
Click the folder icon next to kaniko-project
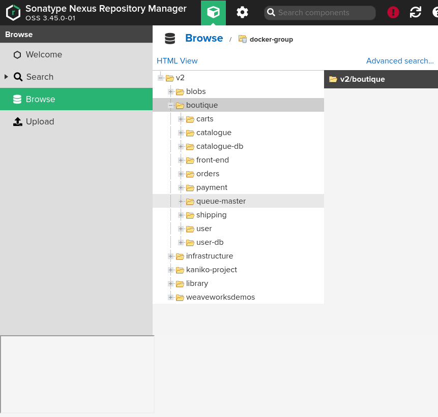[x=180, y=270]
